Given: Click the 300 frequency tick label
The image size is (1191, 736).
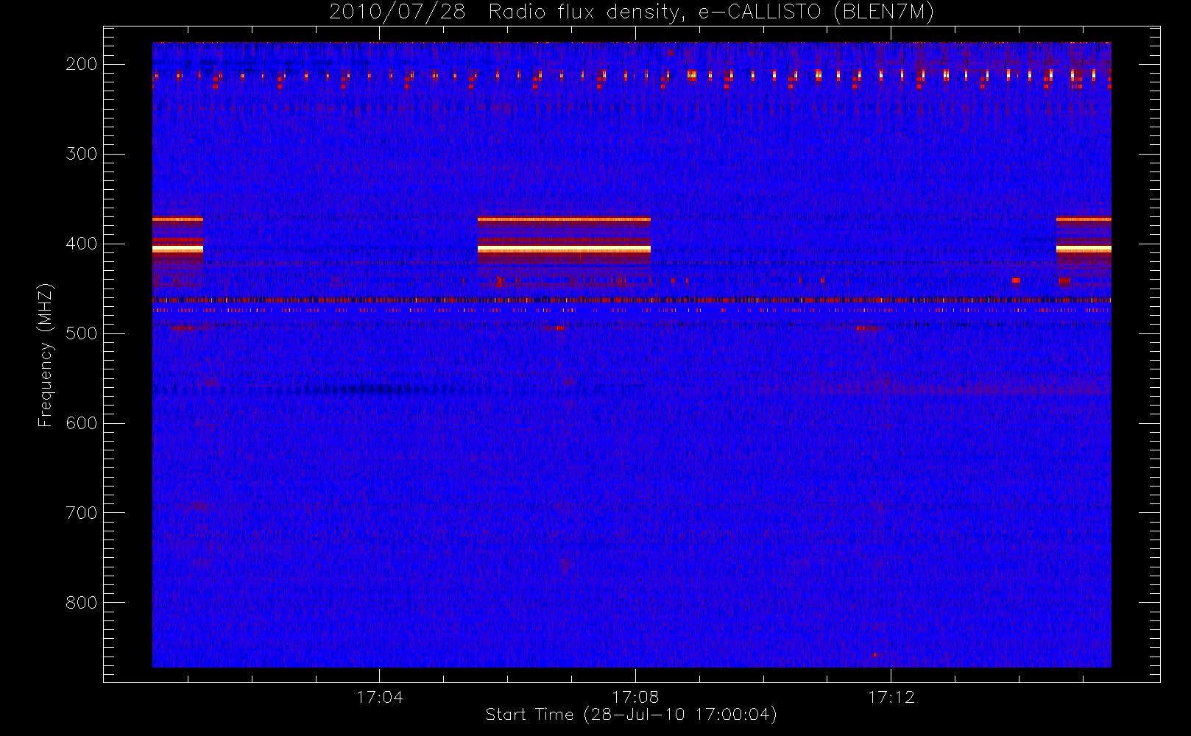Looking at the screenshot, I should [x=82, y=154].
